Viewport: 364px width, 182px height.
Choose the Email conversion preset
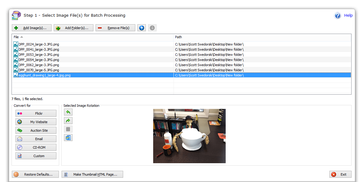coord(36,139)
